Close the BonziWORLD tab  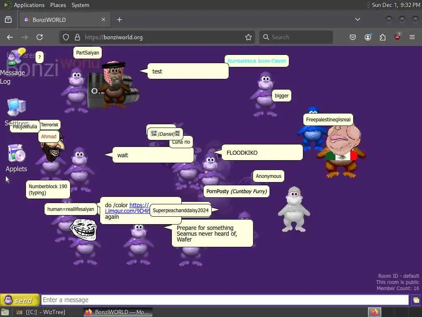point(103,19)
